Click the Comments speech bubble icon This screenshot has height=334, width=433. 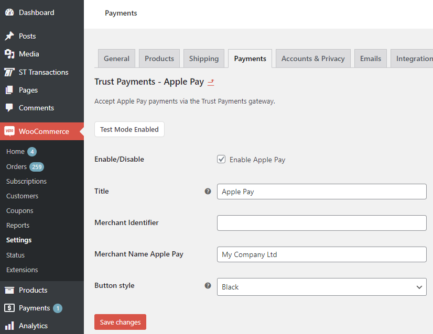pyautogui.click(x=9, y=108)
